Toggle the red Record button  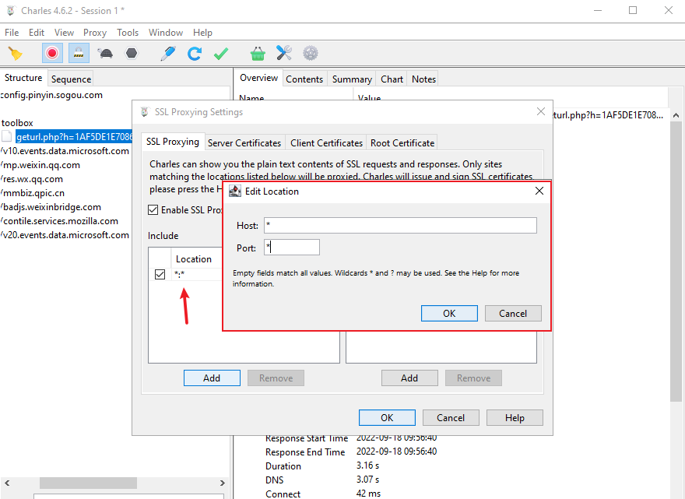click(52, 53)
